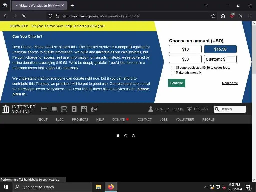Click the LOG IN link

point(177,109)
